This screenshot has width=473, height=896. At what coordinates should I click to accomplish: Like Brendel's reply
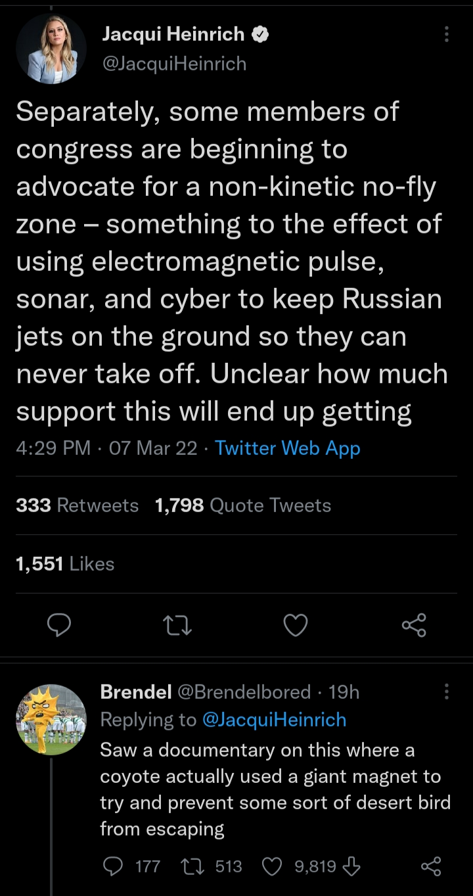[271, 866]
